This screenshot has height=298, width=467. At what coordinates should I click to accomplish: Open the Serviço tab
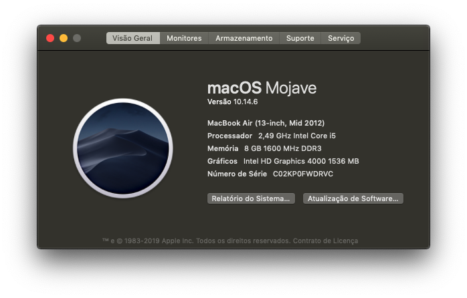click(341, 38)
